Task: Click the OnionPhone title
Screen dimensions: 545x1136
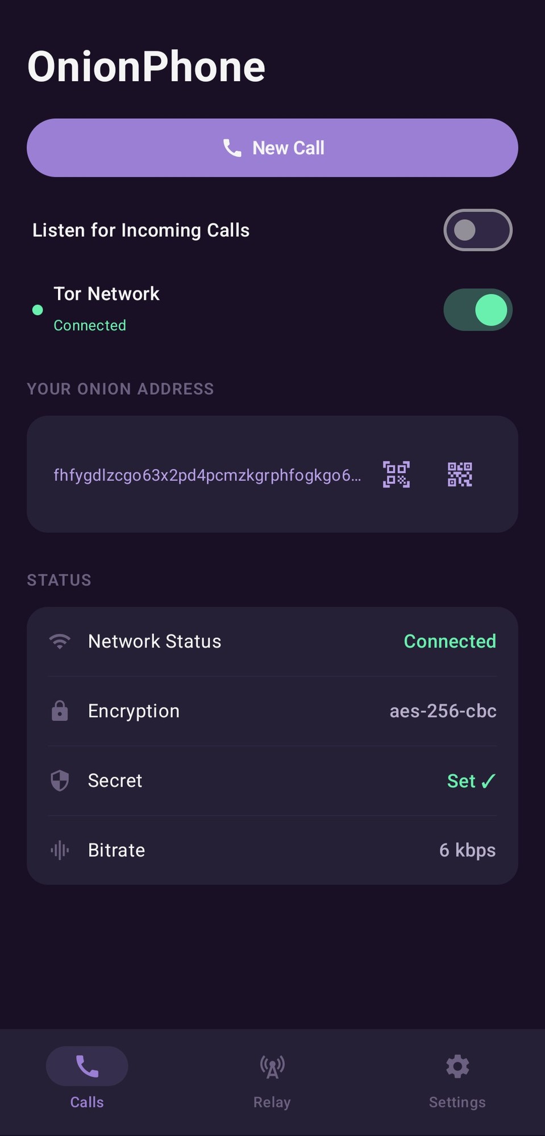Action: click(146, 66)
